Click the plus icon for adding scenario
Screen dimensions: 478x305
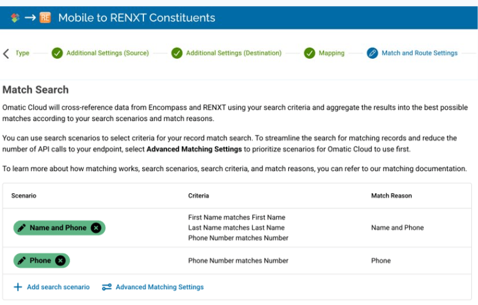[18, 287]
